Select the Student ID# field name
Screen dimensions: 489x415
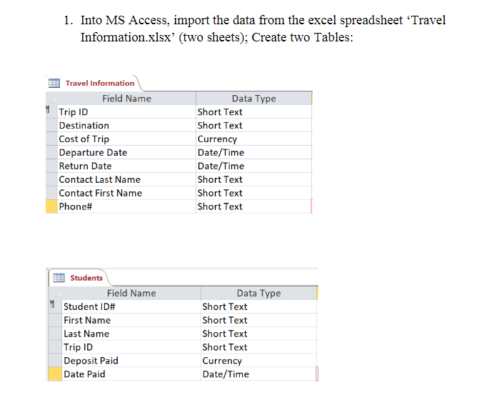click(131, 306)
